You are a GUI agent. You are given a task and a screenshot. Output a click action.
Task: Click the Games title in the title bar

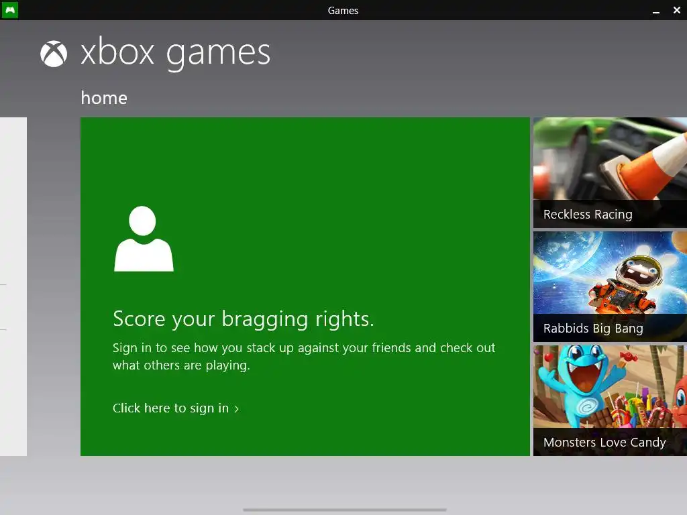click(343, 11)
